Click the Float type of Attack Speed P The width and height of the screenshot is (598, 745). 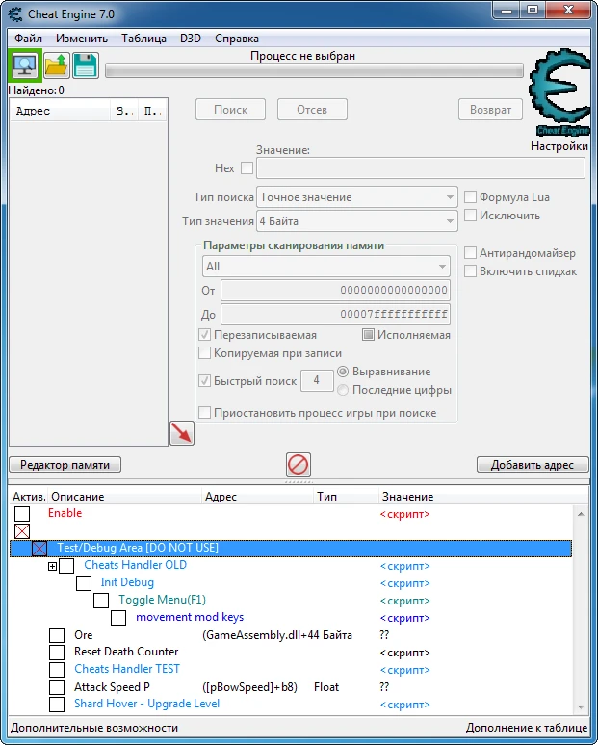(326, 687)
